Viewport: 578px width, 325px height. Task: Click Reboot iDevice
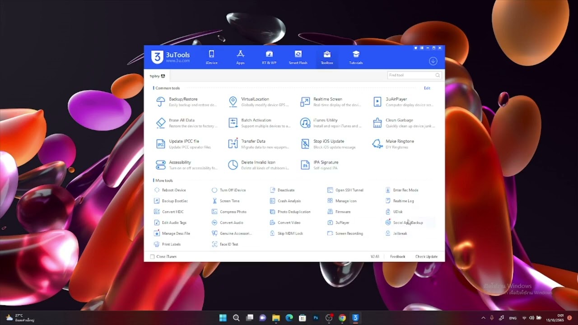click(170, 190)
